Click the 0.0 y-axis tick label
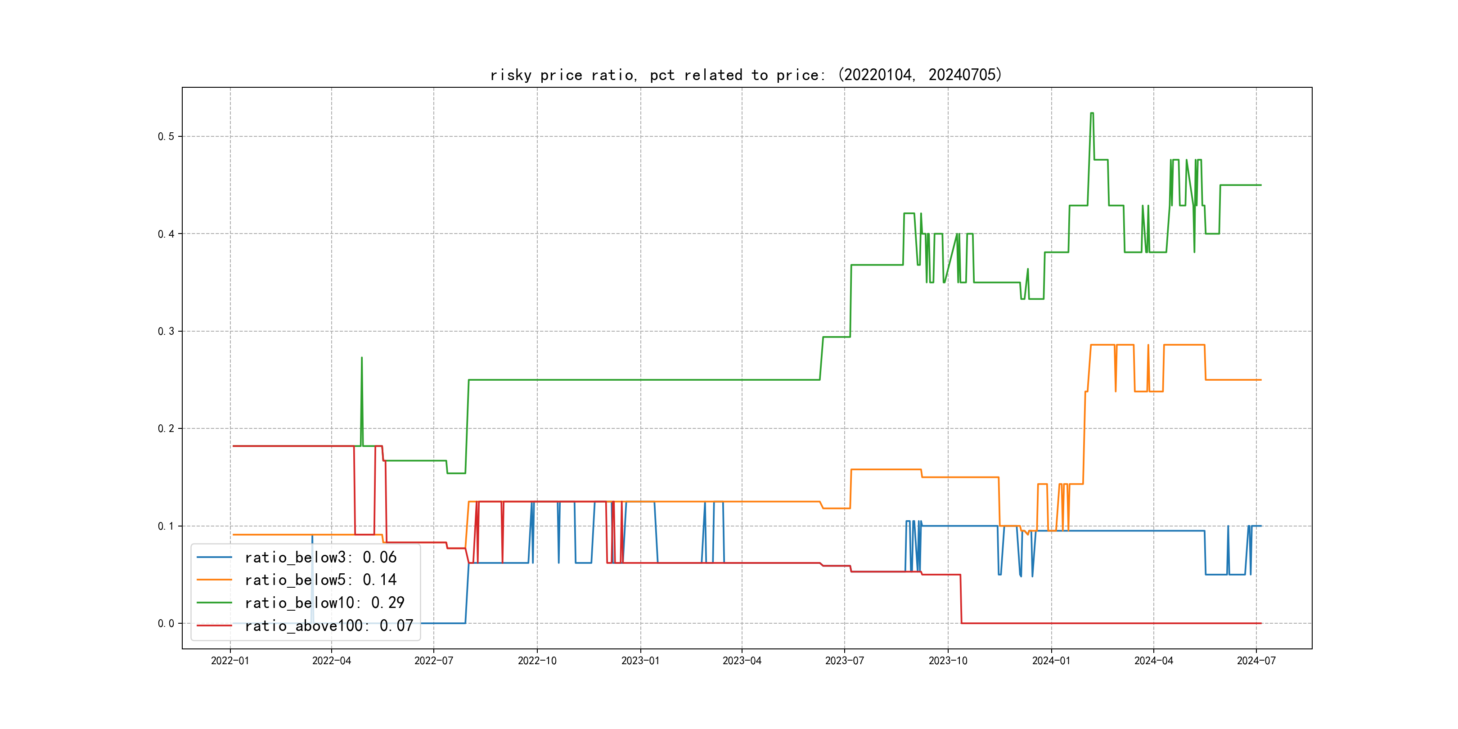 pyautogui.click(x=166, y=623)
